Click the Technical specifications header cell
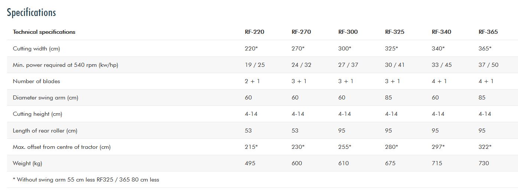 pyautogui.click(x=44, y=32)
